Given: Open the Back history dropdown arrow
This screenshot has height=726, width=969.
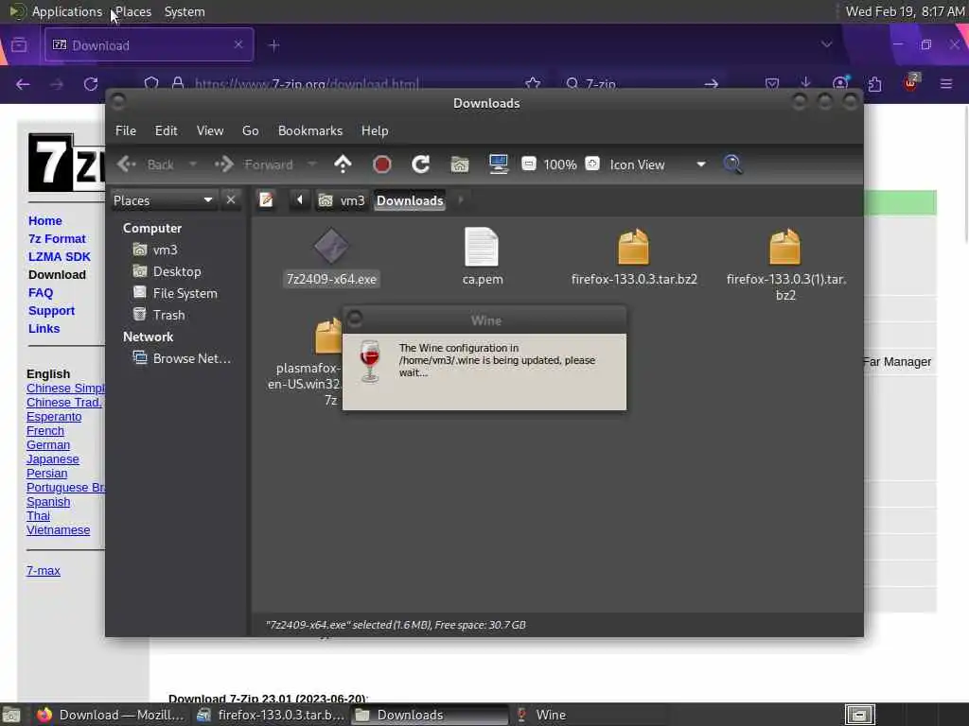Looking at the screenshot, I should point(192,164).
